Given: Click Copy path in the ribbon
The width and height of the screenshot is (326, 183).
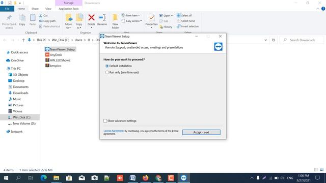Looking at the screenshot, I should click(x=47, y=21).
